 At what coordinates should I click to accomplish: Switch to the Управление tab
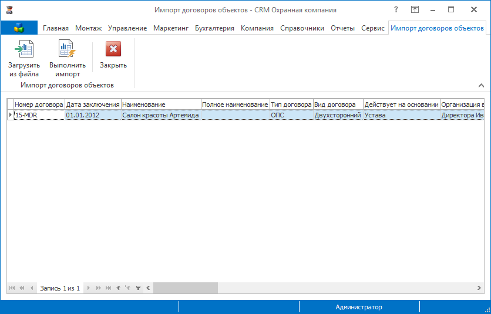click(x=127, y=28)
